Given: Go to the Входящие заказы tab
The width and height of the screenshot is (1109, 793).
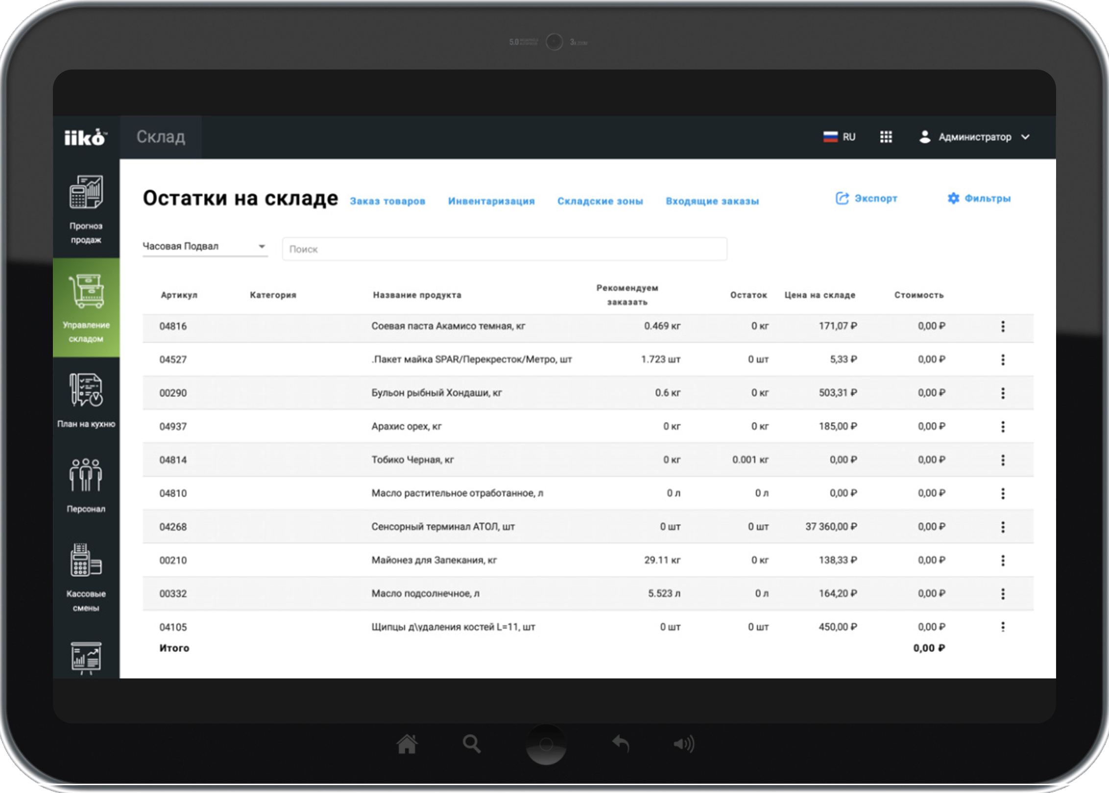Looking at the screenshot, I should tap(712, 201).
